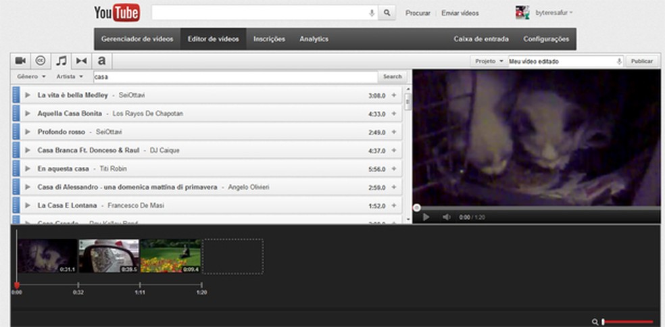Click artist name Los Rayos De Chapotan
Viewport: 665px width, 327px height.
tap(148, 114)
